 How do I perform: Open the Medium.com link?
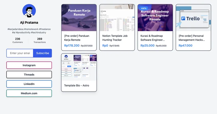[x=29, y=93]
